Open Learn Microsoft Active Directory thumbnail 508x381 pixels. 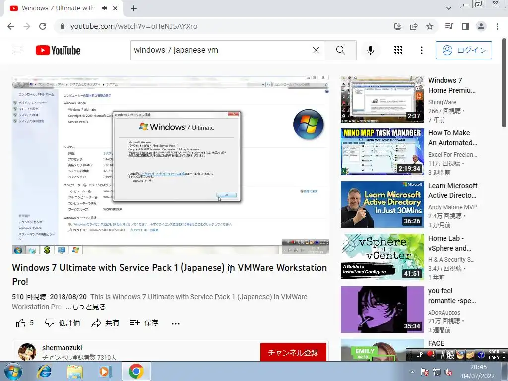coord(382,204)
